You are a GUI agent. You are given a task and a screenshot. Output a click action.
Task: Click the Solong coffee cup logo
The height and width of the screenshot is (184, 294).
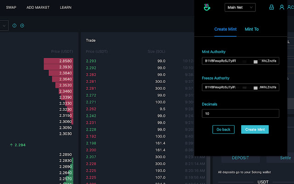(x=207, y=7)
